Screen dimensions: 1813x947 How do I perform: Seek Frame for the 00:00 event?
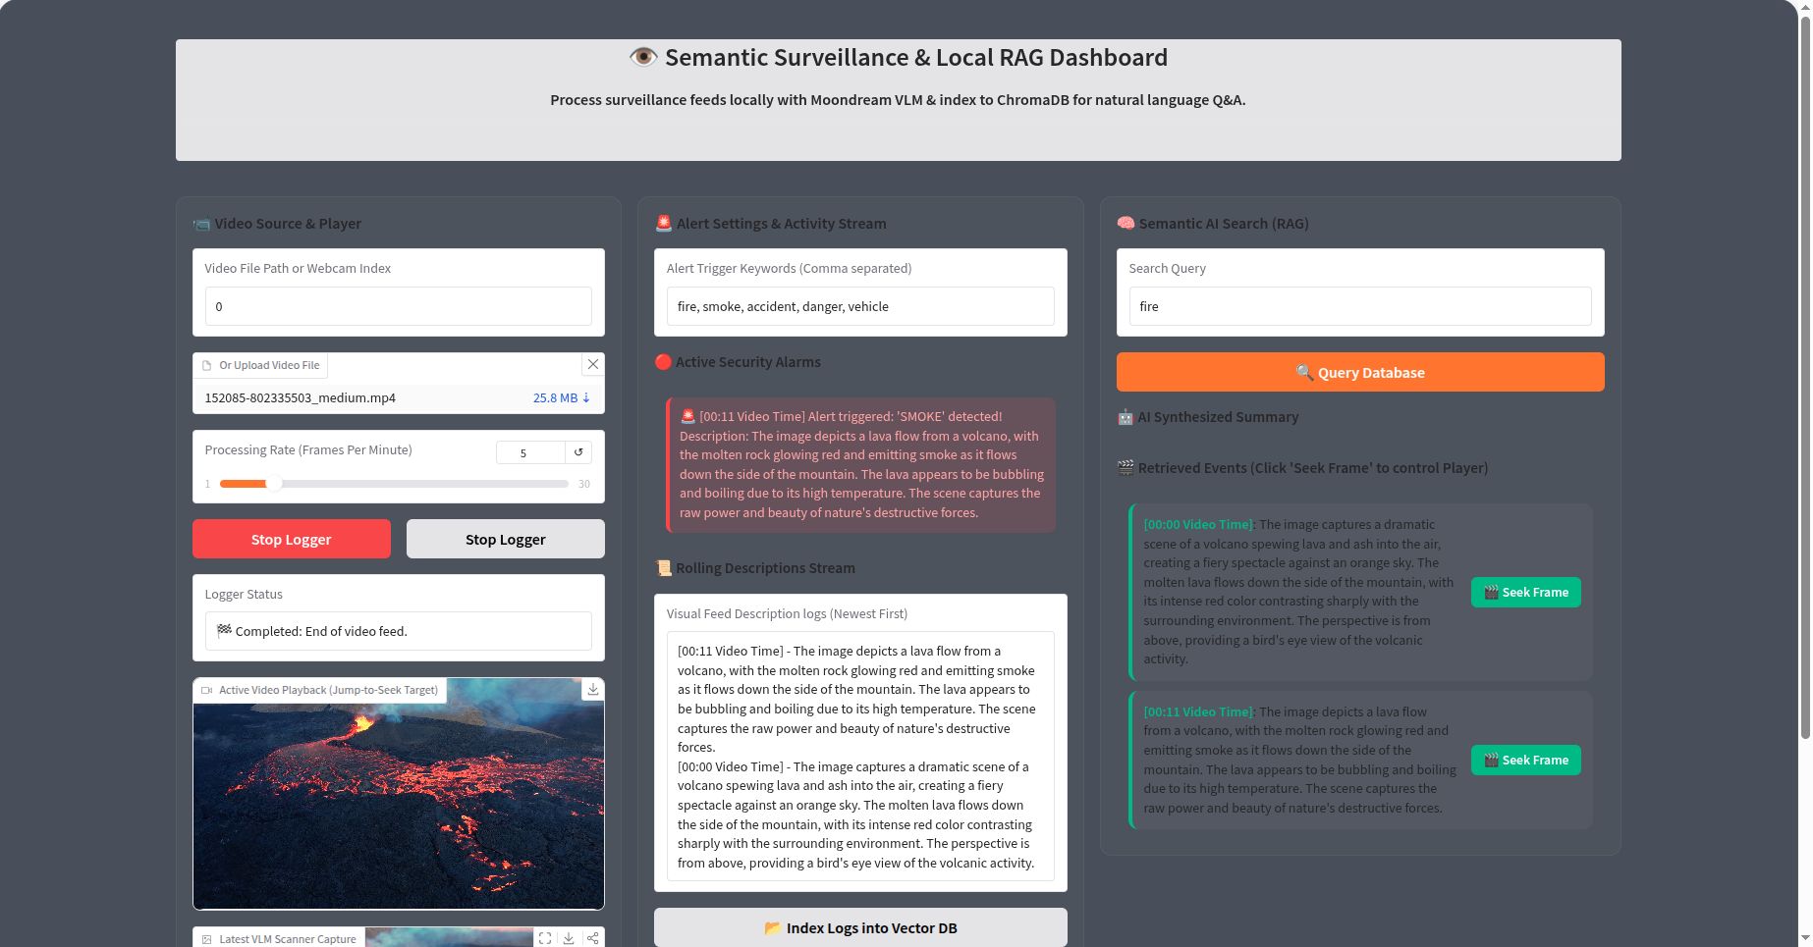pyautogui.click(x=1526, y=592)
